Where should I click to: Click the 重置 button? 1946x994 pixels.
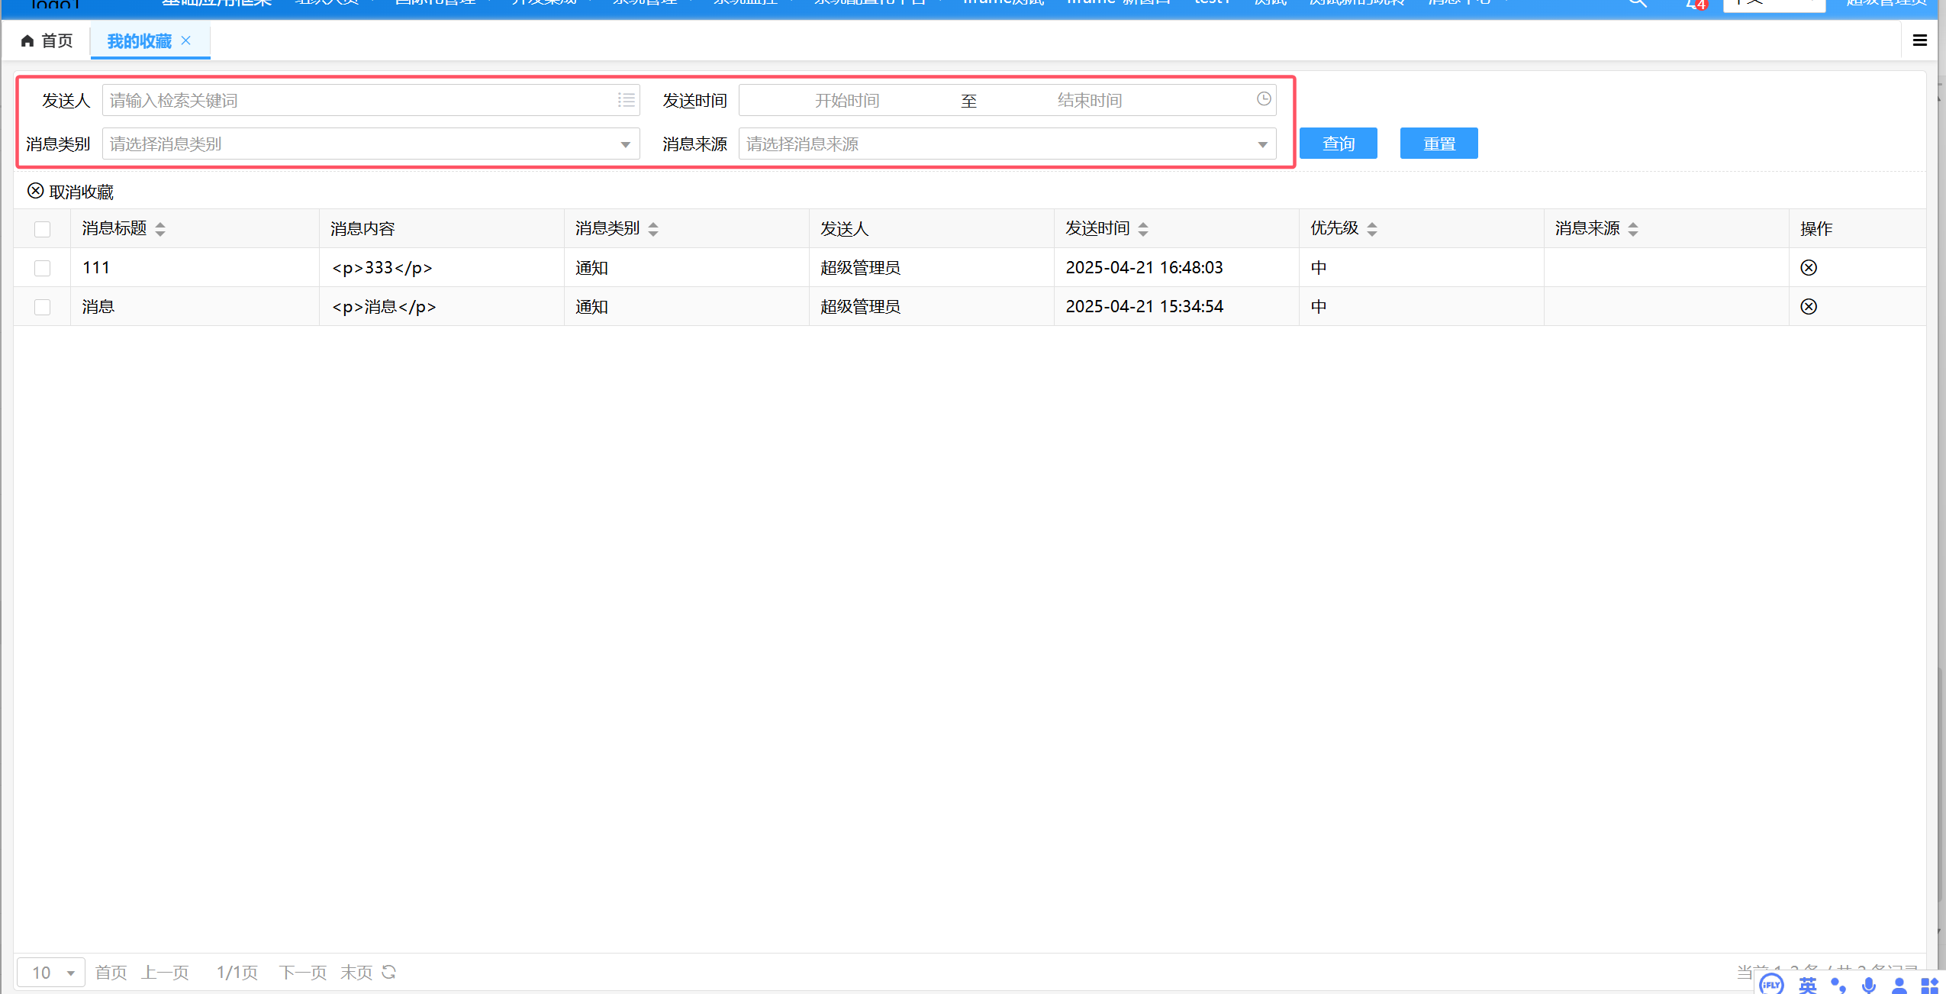1439,144
